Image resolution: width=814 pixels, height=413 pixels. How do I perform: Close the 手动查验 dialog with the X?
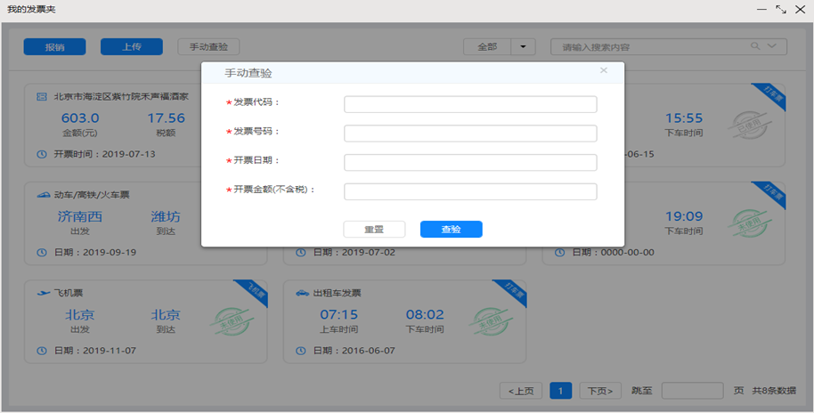click(x=603, y=70)
